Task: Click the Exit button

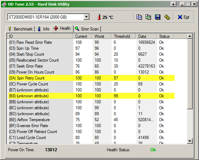Action: [184, 17]
